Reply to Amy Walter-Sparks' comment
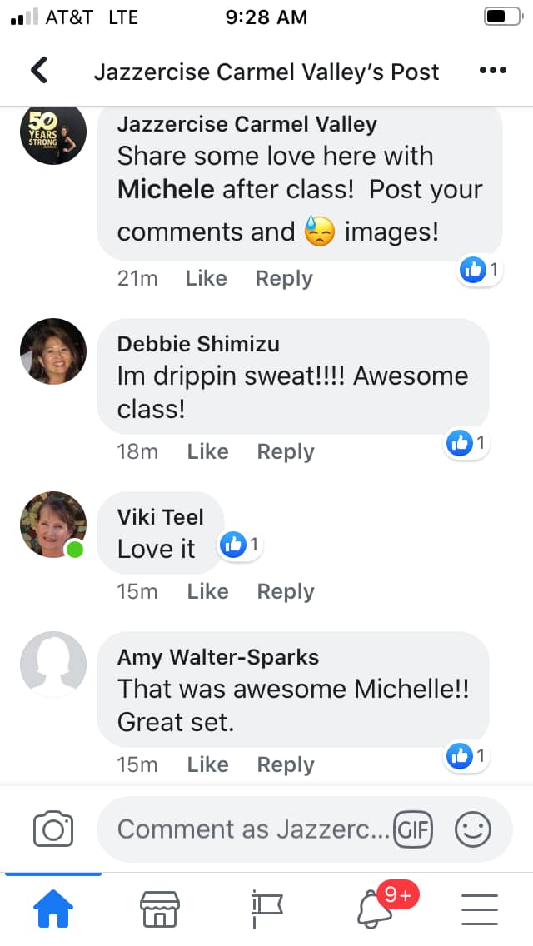 click(285, 764)
